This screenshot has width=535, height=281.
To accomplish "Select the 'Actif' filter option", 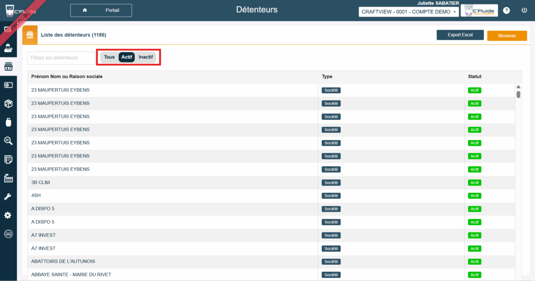I will point(126,57).
